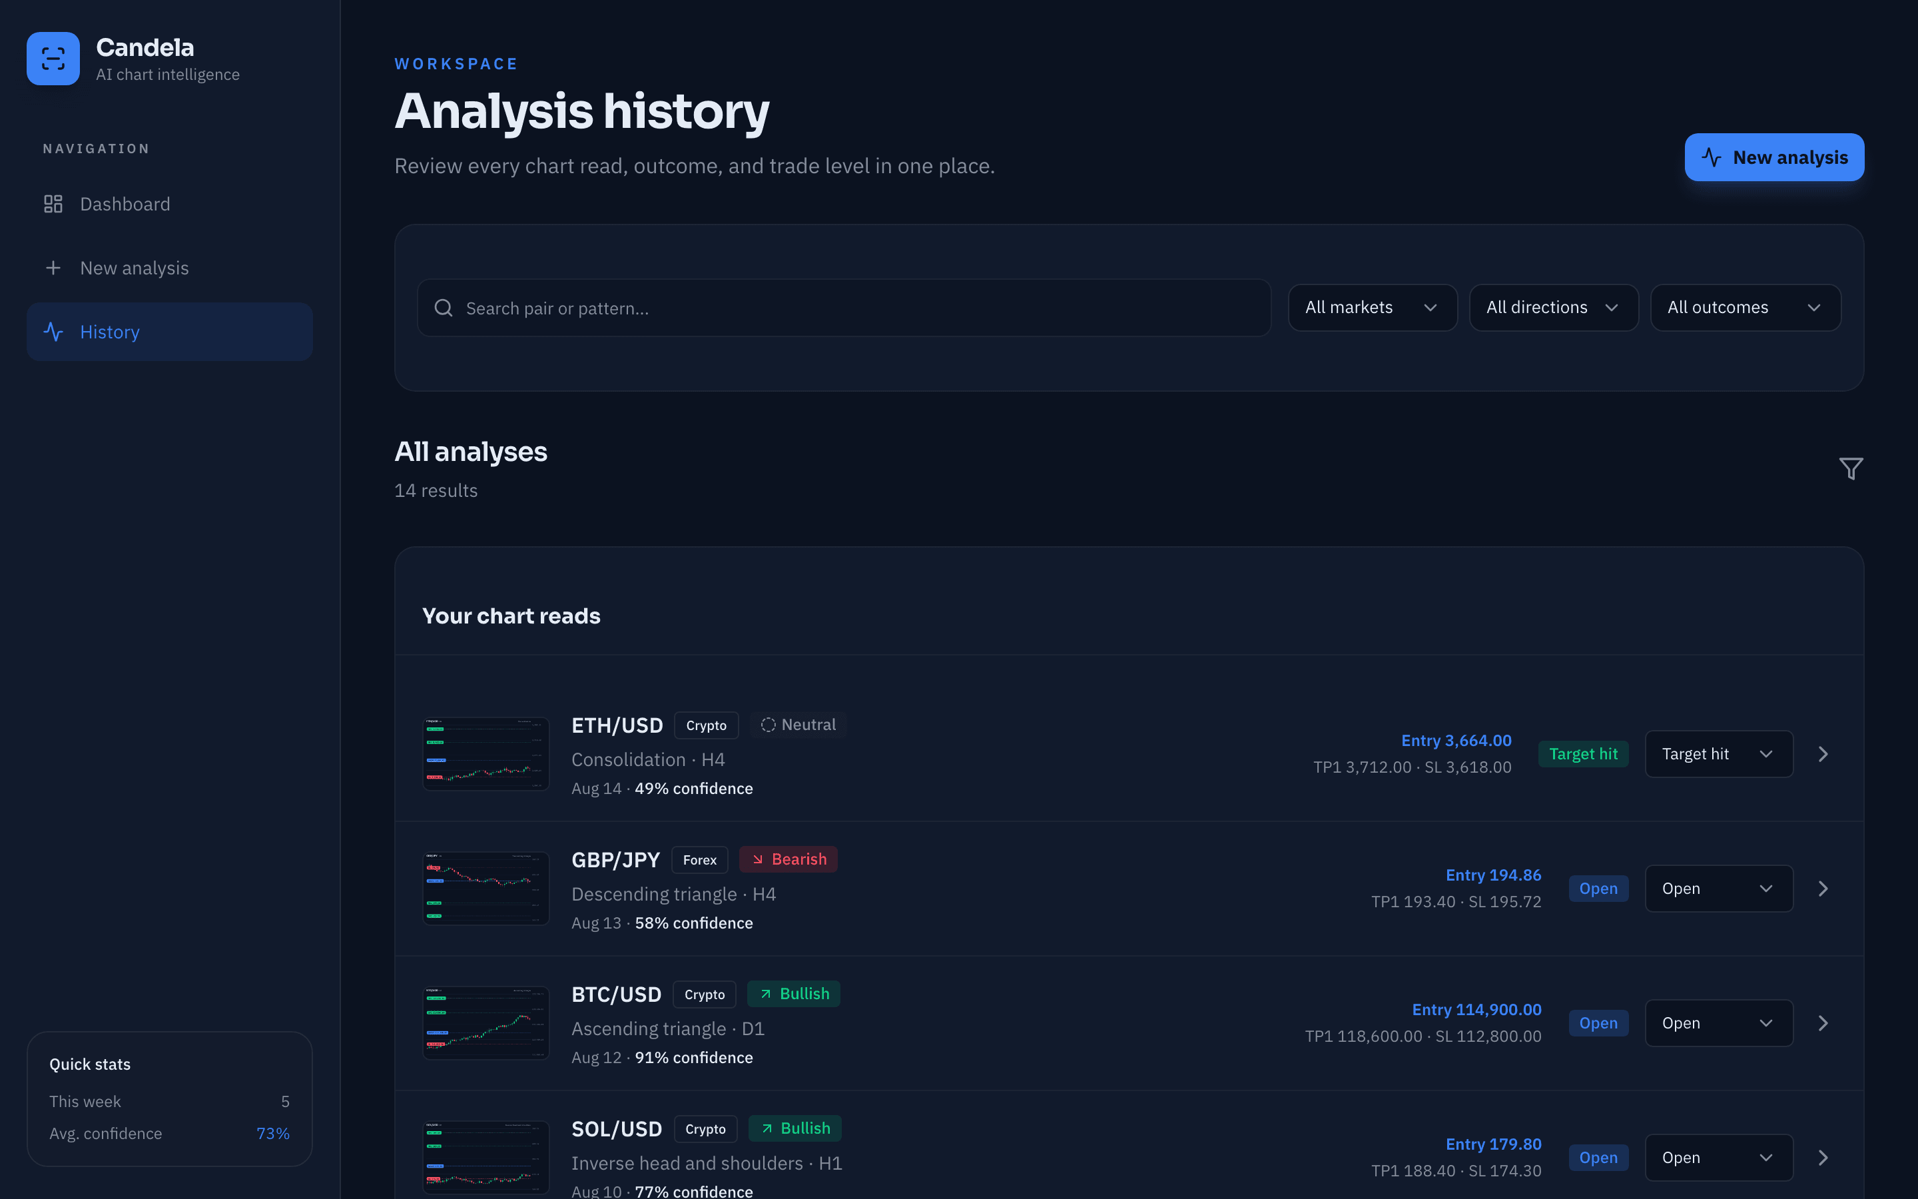Click the ETH/USD pair title
The width and height of the screenshot is (1918, 1199).
point(617,725)
